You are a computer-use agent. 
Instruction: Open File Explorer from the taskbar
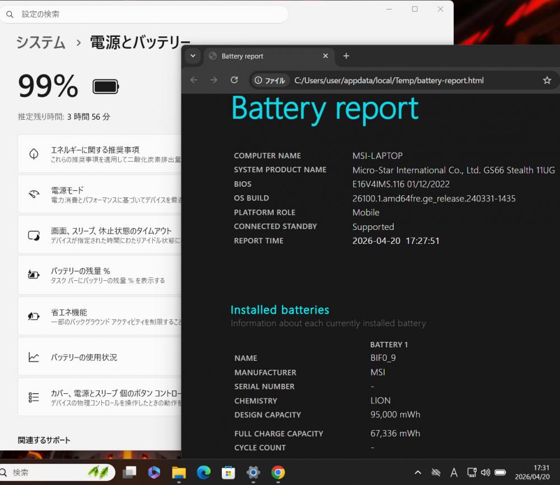point(179,473)
